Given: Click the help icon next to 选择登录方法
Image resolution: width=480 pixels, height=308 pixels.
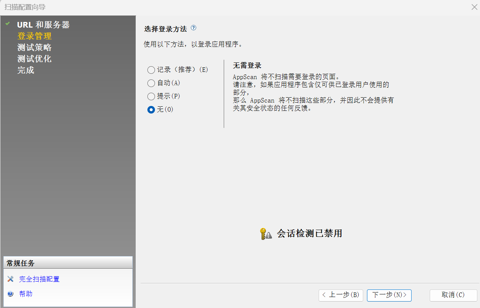Looking at the screenshot, I should [194, 28].
